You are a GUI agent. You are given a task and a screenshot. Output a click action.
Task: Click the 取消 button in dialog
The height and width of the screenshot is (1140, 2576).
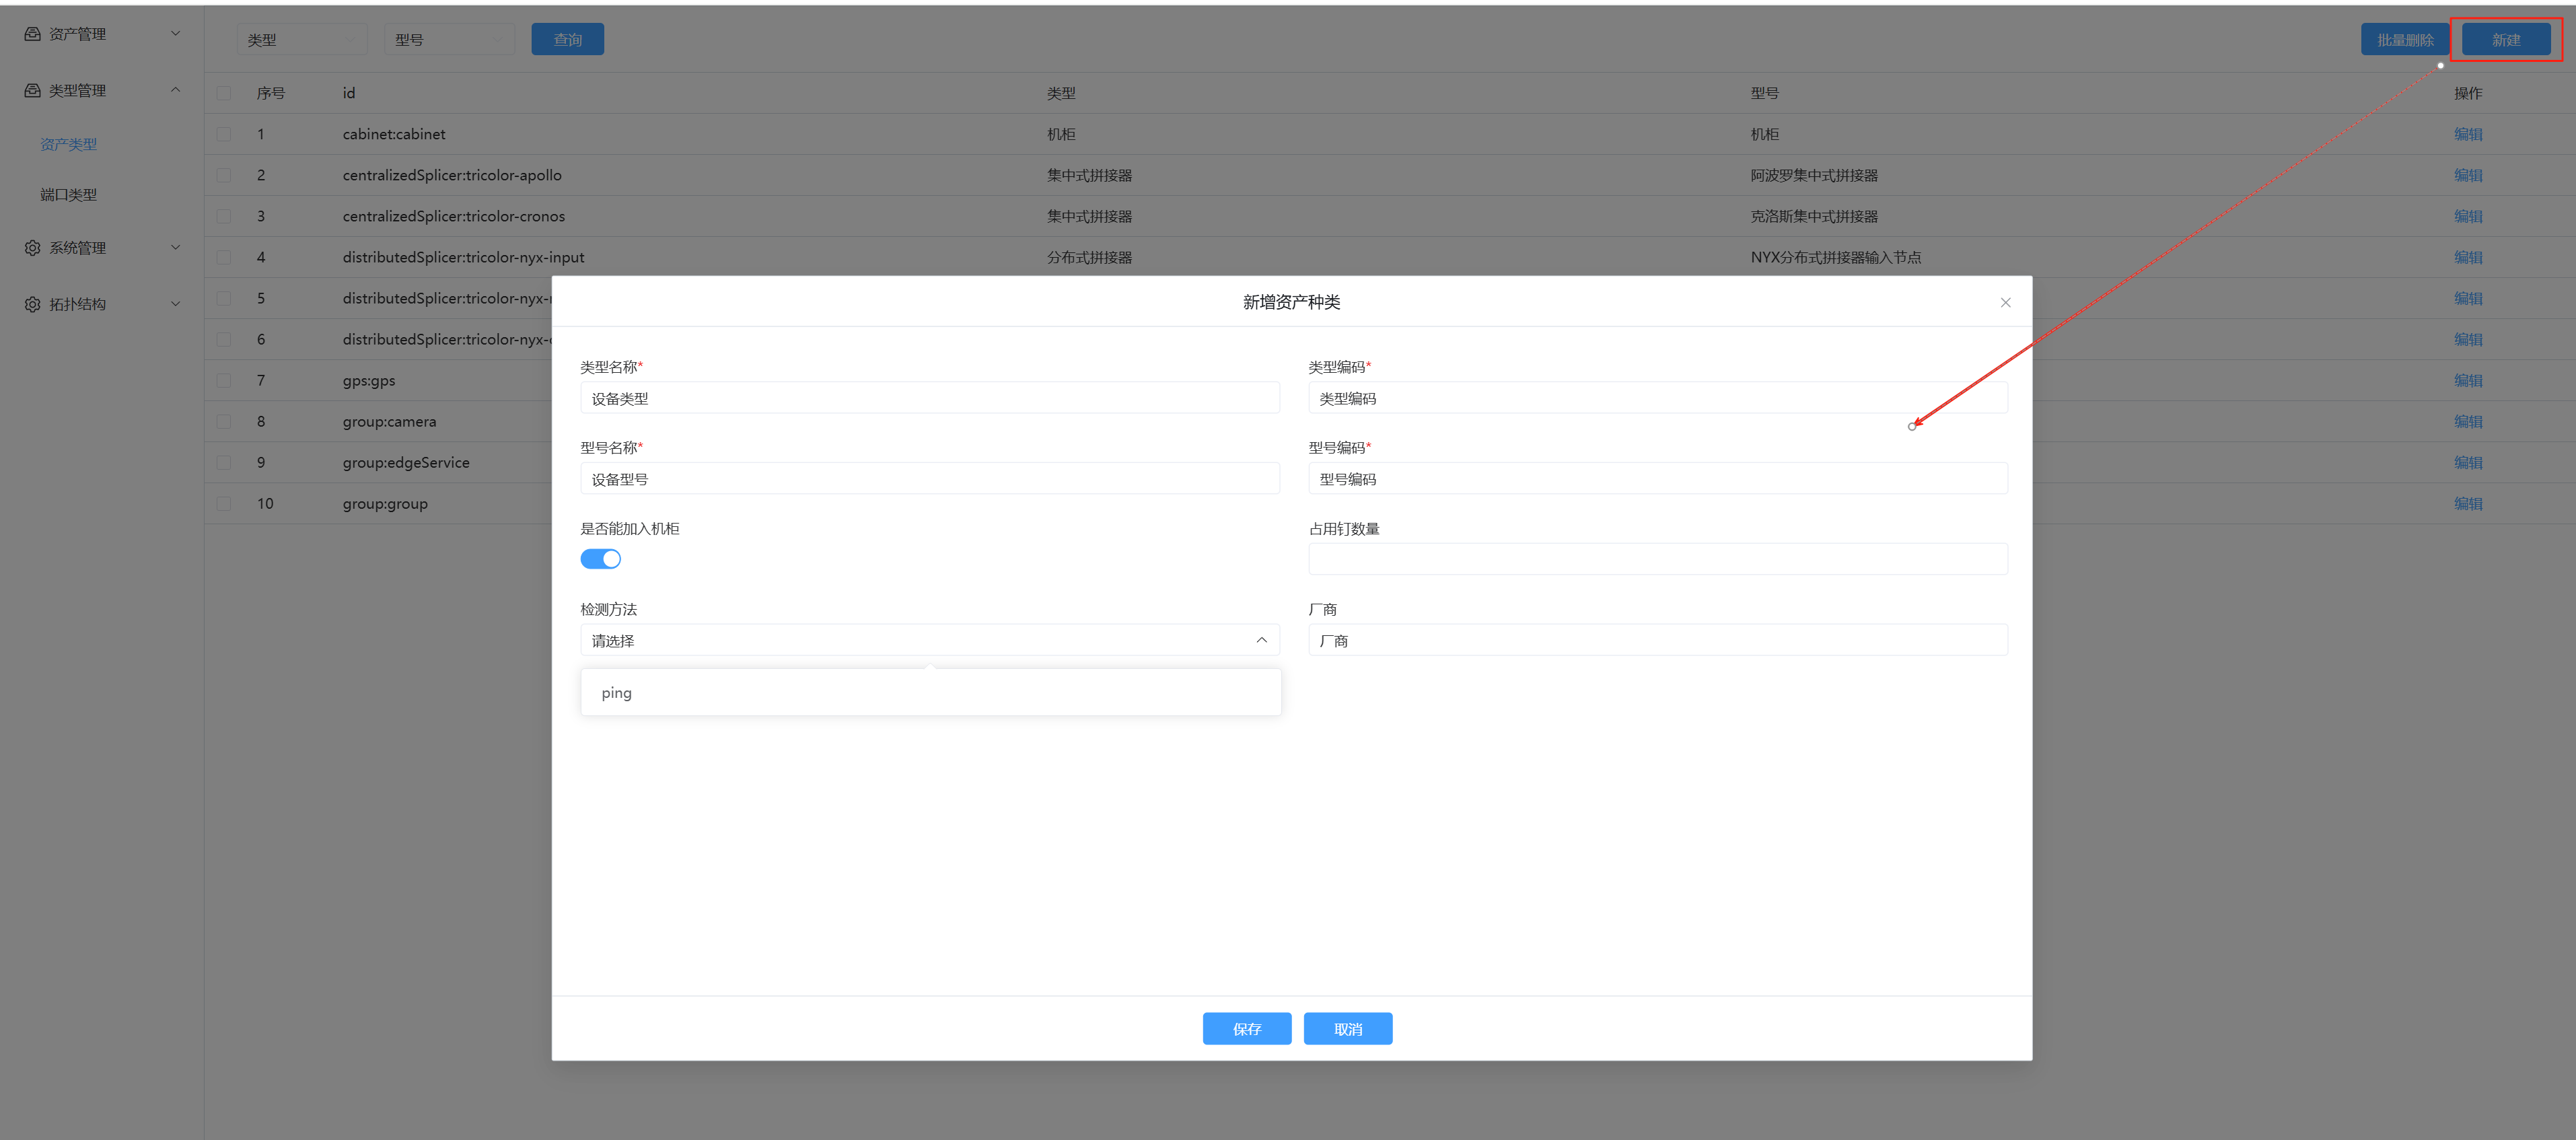coord(1347,1029)
